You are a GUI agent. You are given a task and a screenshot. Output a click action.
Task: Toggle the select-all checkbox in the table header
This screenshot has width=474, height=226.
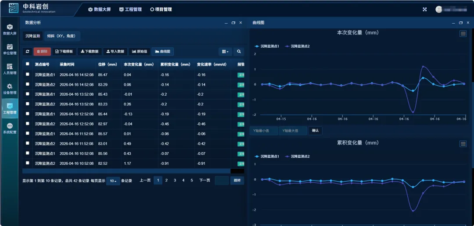[x=28, y=64]
